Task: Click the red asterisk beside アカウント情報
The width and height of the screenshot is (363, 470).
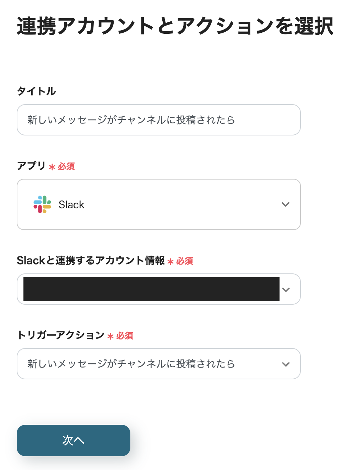Action: point(170,262)
